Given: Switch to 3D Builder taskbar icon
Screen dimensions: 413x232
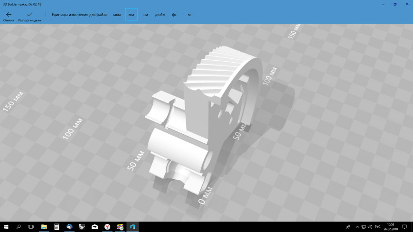Looking at the screenshot, I should coord(132,227).
